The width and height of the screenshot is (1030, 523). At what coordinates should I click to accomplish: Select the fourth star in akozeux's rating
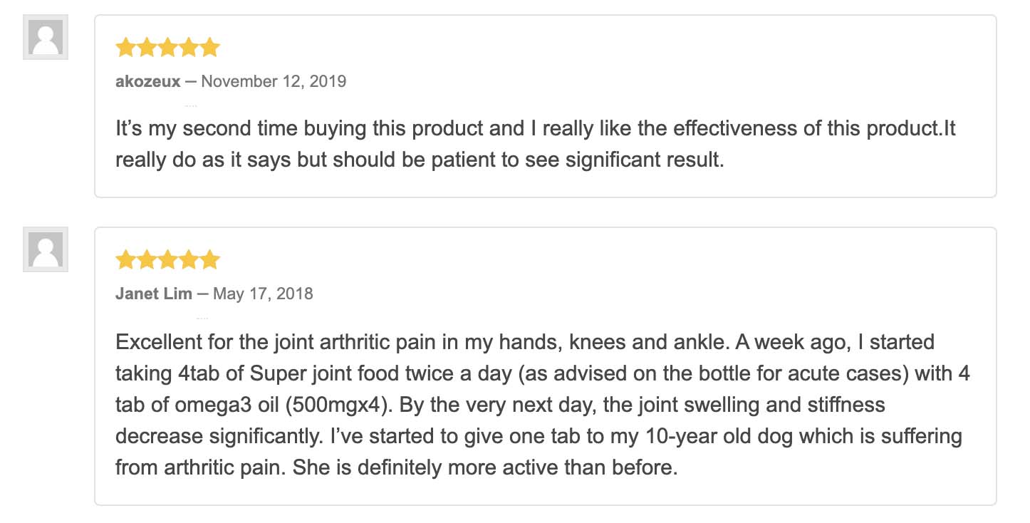tap(189, 48)
